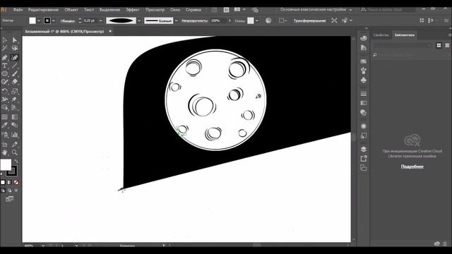
Task: Set paint mode to None
Action: 16,183
